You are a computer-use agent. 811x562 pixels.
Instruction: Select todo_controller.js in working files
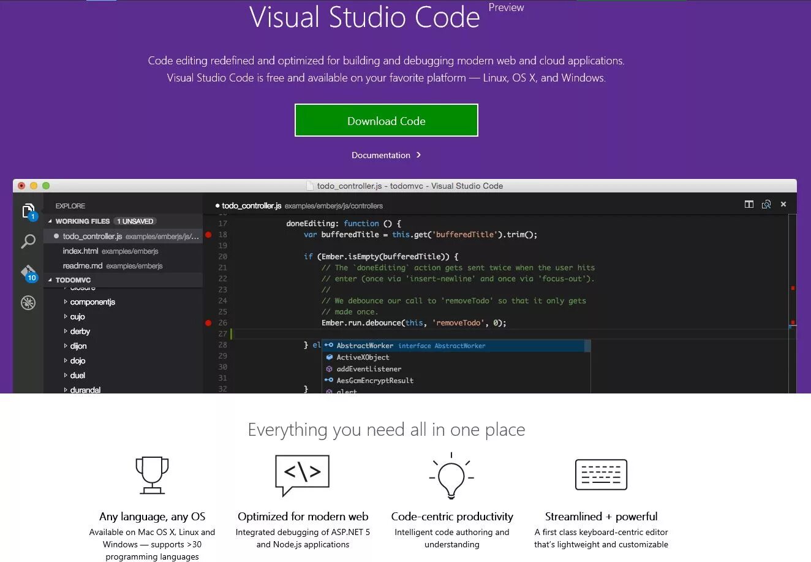pos(123,236)
